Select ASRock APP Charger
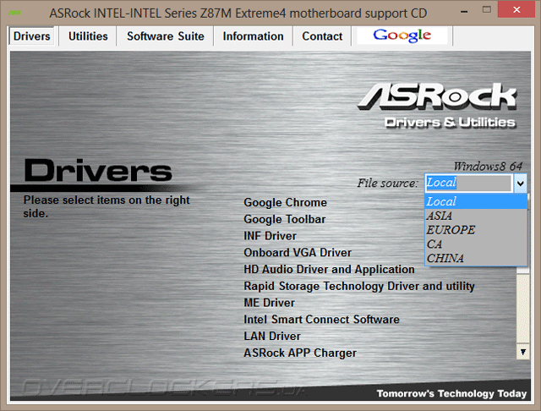541x411 pixels. [300, 353]
